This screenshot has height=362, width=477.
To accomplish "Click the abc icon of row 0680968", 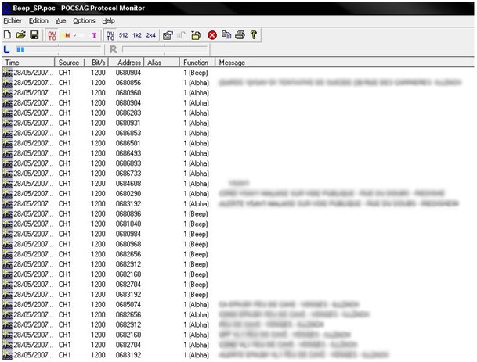I will coord(7,244).
